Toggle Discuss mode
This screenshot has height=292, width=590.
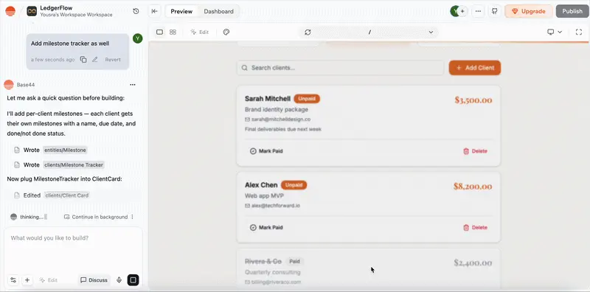tap(94, 280)
